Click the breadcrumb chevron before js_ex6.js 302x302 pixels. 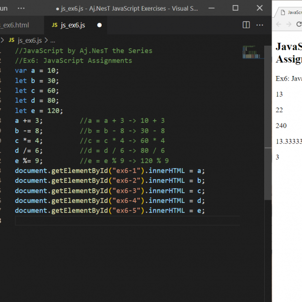tap(3, 40)
